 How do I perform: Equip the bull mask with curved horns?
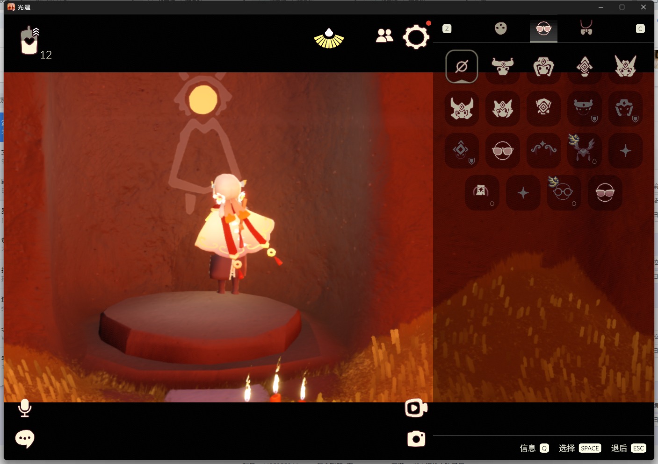click(x=503, y=67)
